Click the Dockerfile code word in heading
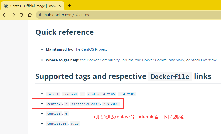The image size is (221, 134). coord(170,77)
